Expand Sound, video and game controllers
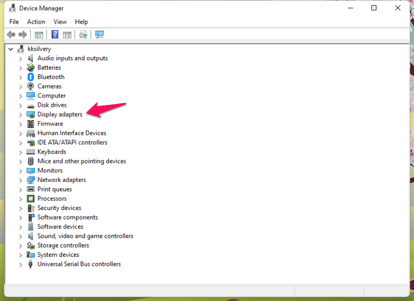Viewport: 414px width, 301px height. [20, 236]
